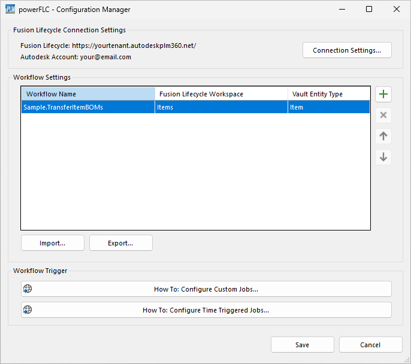Open Connection Settings
Viewport: 411px width, 364px height.
[x=347, y=50]
